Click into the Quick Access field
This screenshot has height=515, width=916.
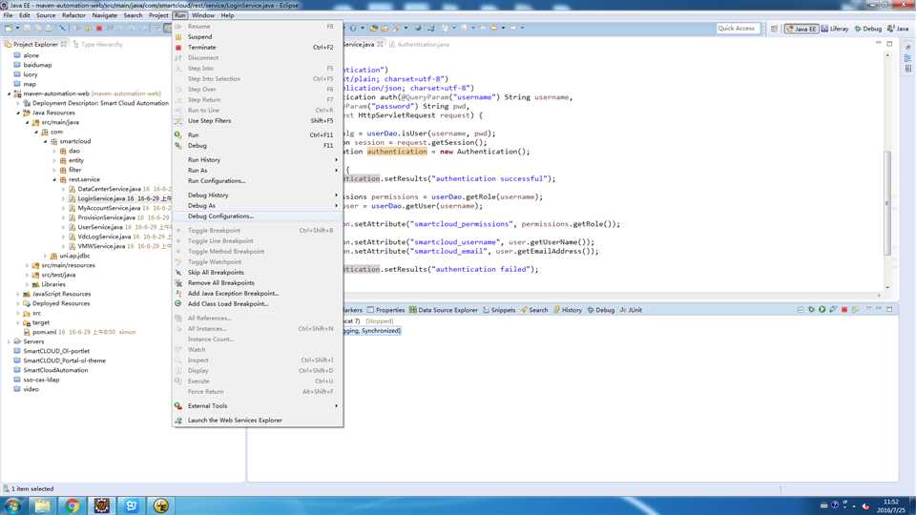point(738,29)
